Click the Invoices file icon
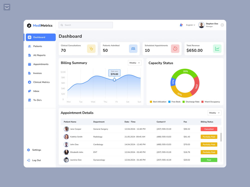The height and width of the screenshot is (187, 250). click(x=29, y=73)
